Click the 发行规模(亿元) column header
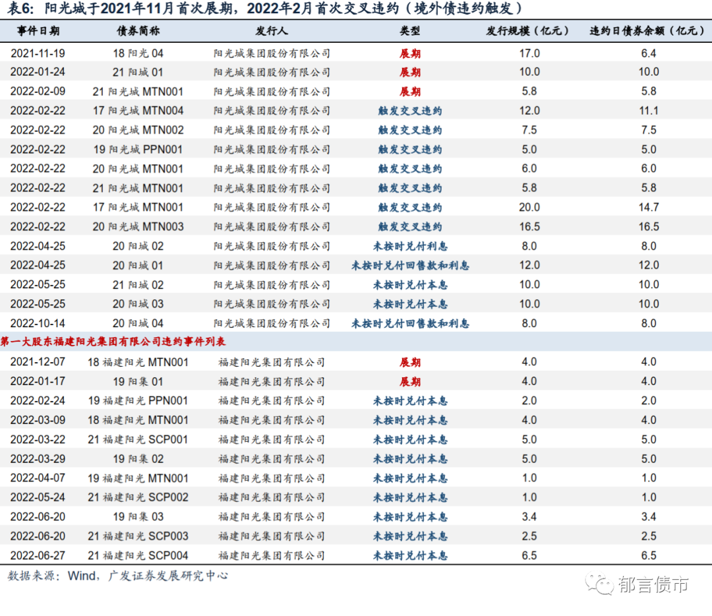Image resolution: width=712 pixels, height=616 pixels. tap(527, 31)
